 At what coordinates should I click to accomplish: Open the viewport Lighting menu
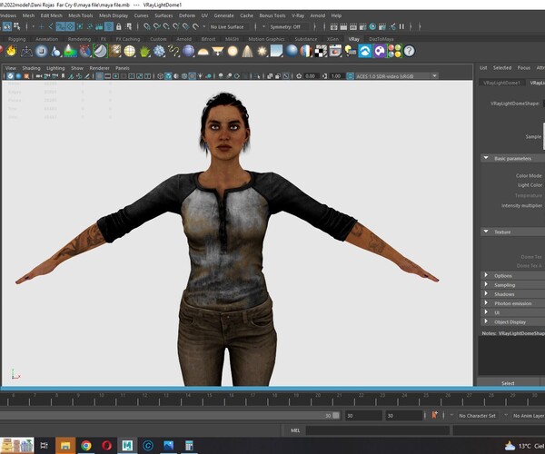pyautogui.click(x=55, y=68)
